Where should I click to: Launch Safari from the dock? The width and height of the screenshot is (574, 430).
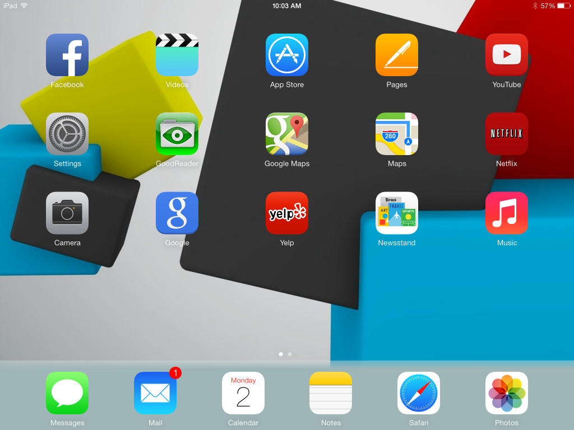[x=419, y=393]
